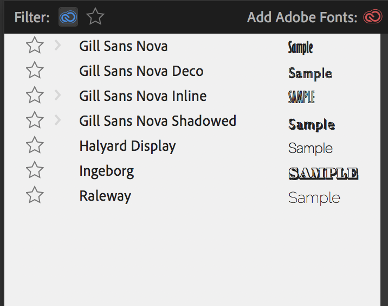Screen dimensions: 388x306
Task: Click Gill Sans Nova Inline SAMPLE preview
Action: click(x=301, y=97)
